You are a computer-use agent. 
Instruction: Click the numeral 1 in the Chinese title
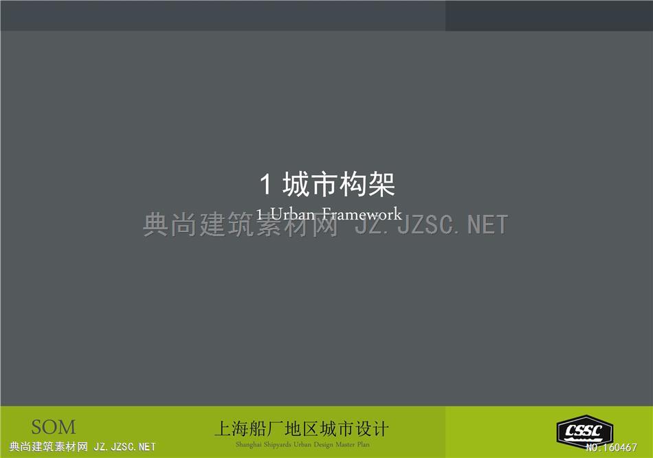[x=265, y=185]
